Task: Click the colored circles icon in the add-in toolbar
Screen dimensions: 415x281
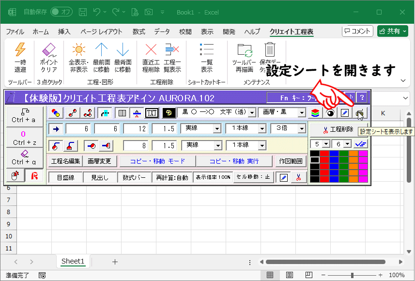Action: pos(56,113)
